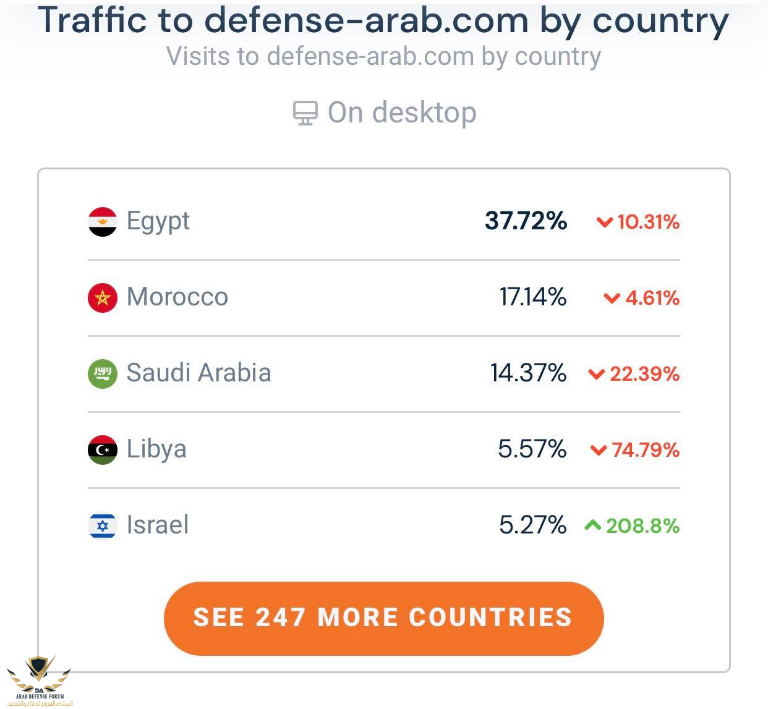Open the Saudi Arabia country entry
Viewport: 768px width, 709px height.
click(198, 373)
